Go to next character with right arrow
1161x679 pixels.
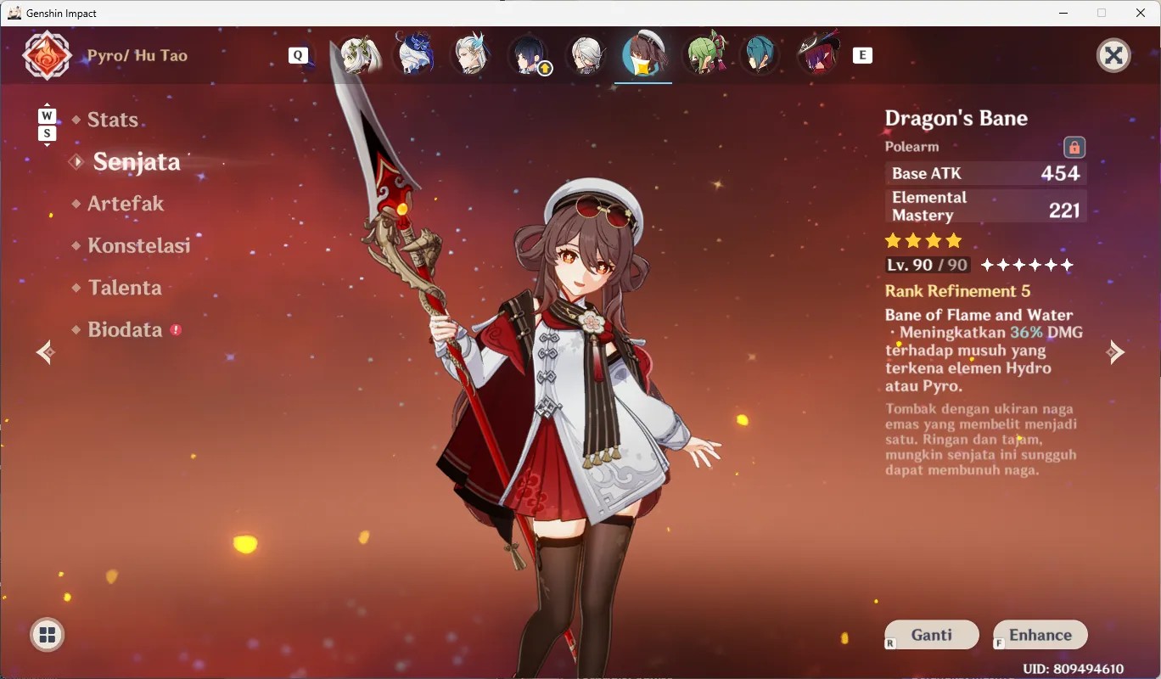[x=1116, y=351]
